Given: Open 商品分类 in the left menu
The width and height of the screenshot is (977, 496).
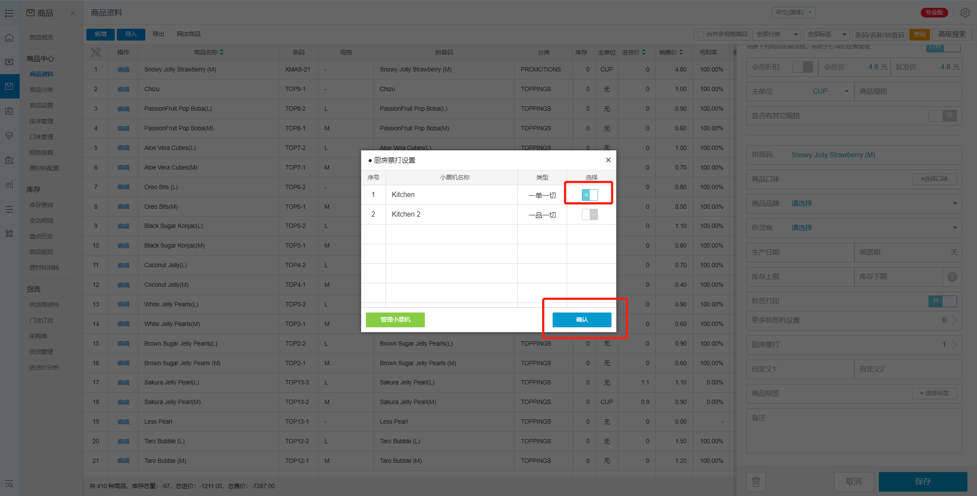Looking at the screenshot, I should (x=41, y=90).
